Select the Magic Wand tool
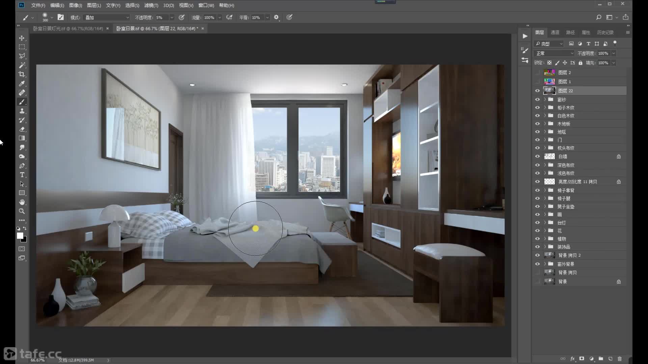The image size is (648, 364). [22, 65]
